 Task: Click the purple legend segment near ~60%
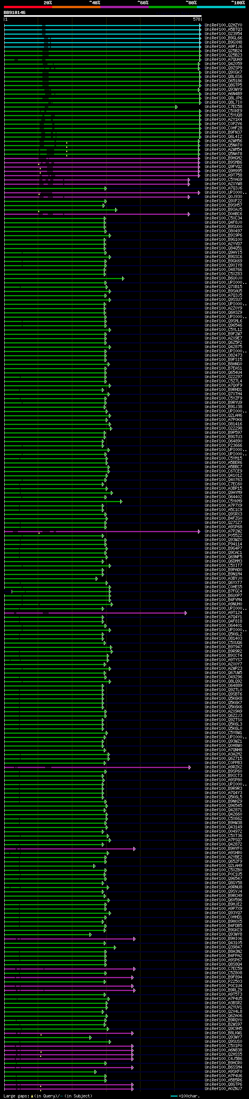coord(125,7)
